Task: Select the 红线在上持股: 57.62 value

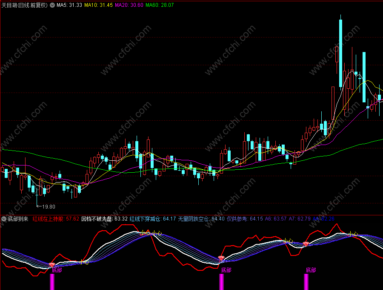Action: pos(56,219)
